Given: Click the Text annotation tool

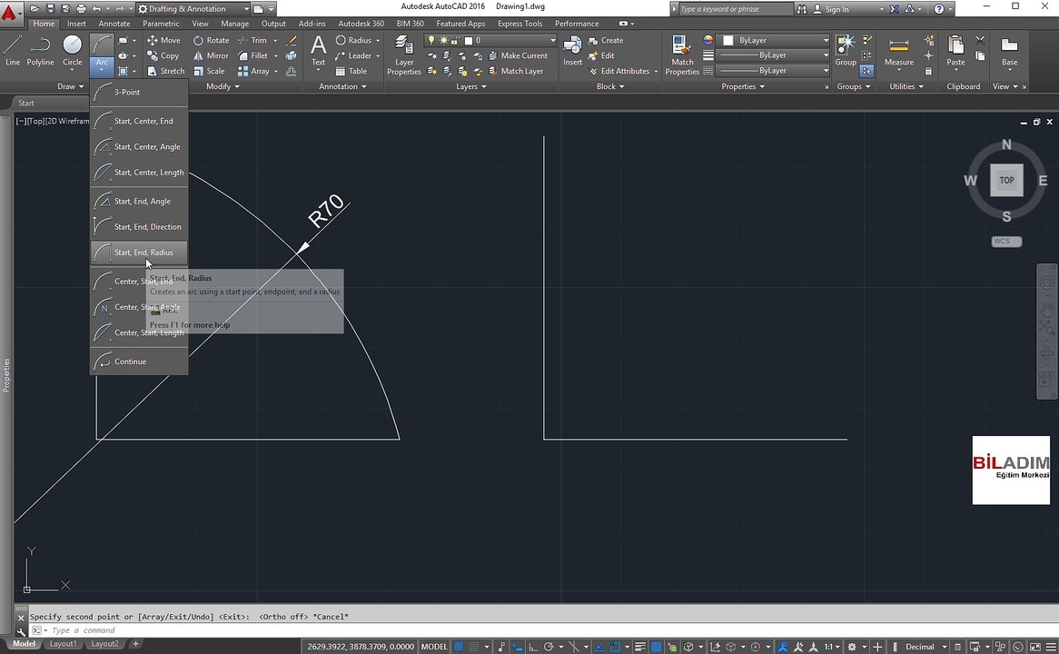Looking at the screenshot, I should [318, 52].
